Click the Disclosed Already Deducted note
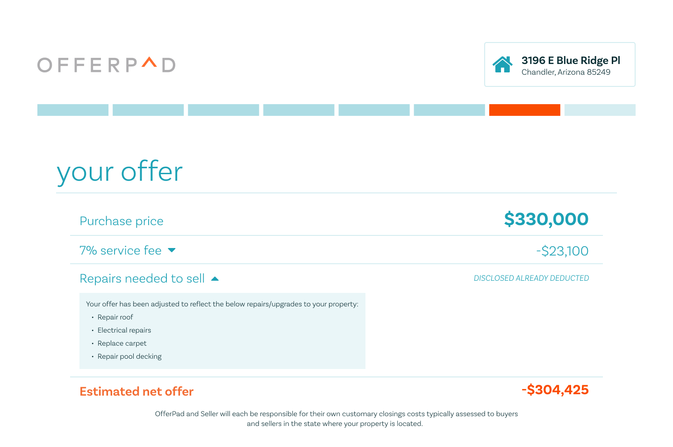Image resolution: width=673 pixels, height=447 pixels. click(531, 278)
